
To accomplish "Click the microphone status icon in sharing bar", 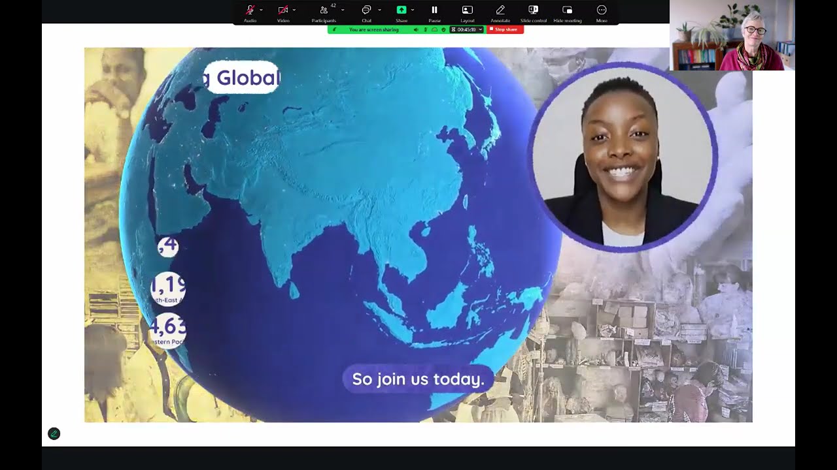I will point(425,29).
